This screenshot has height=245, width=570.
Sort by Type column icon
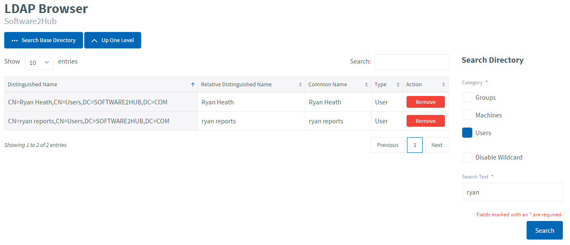[398, 85]
